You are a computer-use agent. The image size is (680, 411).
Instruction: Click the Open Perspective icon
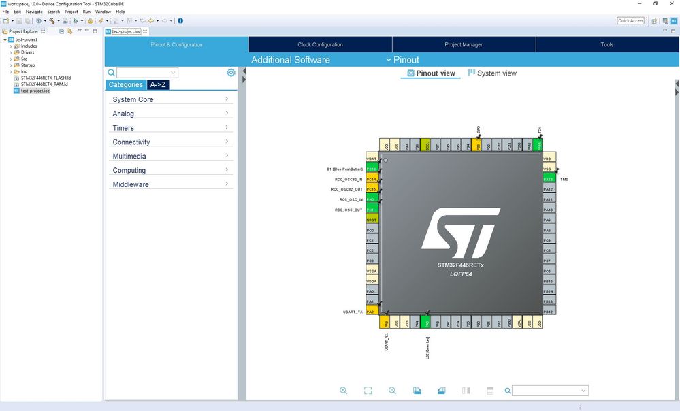654,21
